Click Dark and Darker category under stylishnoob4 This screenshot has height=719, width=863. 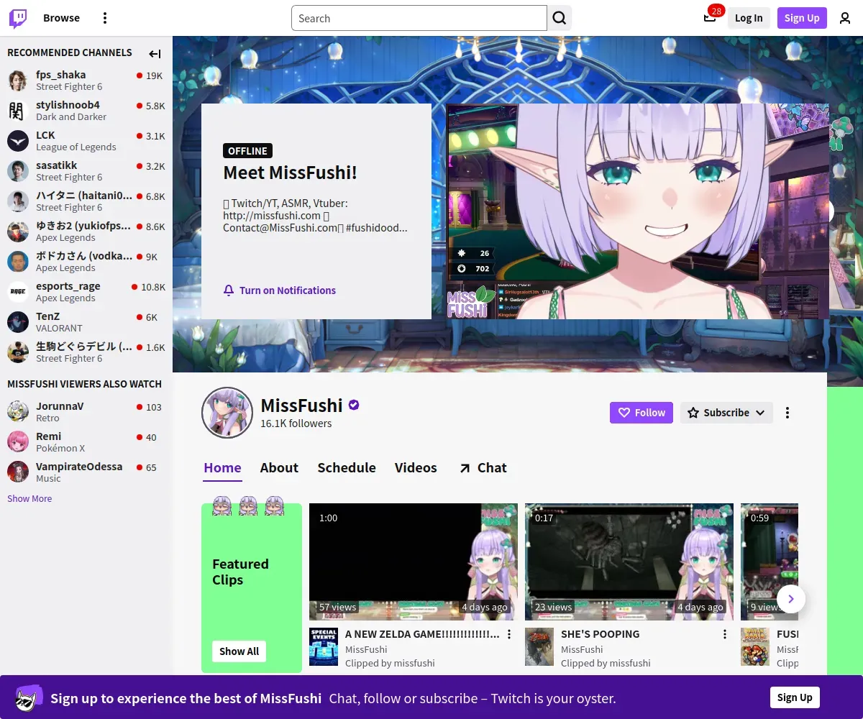[71, 117]
